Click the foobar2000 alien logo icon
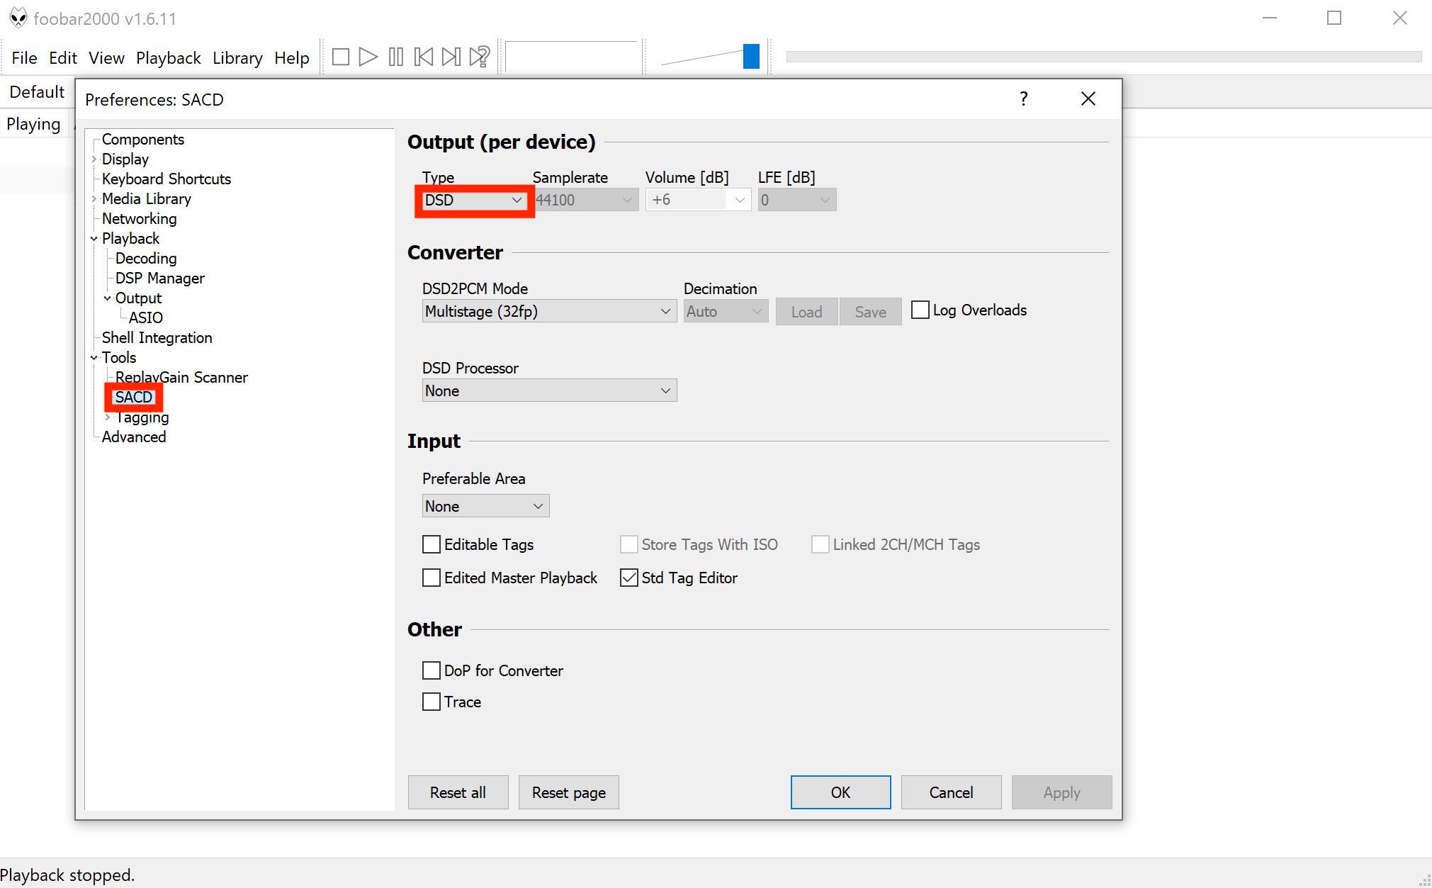This screenshot has height=888, width=1432. [18, 18]
